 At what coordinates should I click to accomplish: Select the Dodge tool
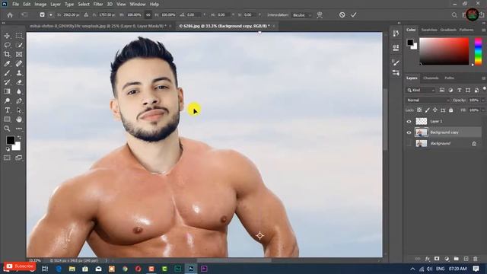pyautogui.click(x=7, y=100)
